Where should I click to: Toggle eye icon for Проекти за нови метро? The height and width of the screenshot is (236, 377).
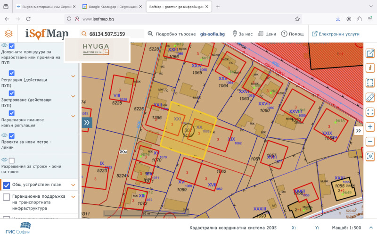coord(5,135)
